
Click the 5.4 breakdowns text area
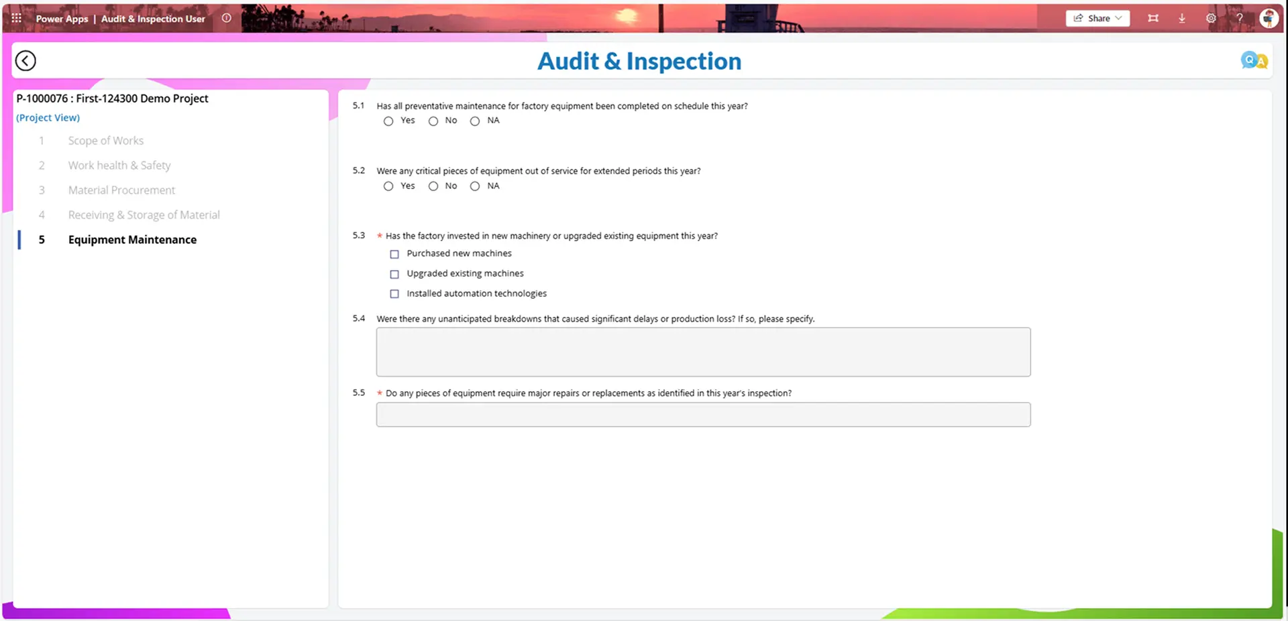[703, 352]
